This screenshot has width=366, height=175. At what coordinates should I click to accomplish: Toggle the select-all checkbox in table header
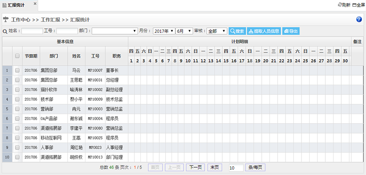click(x=17, y=56)
